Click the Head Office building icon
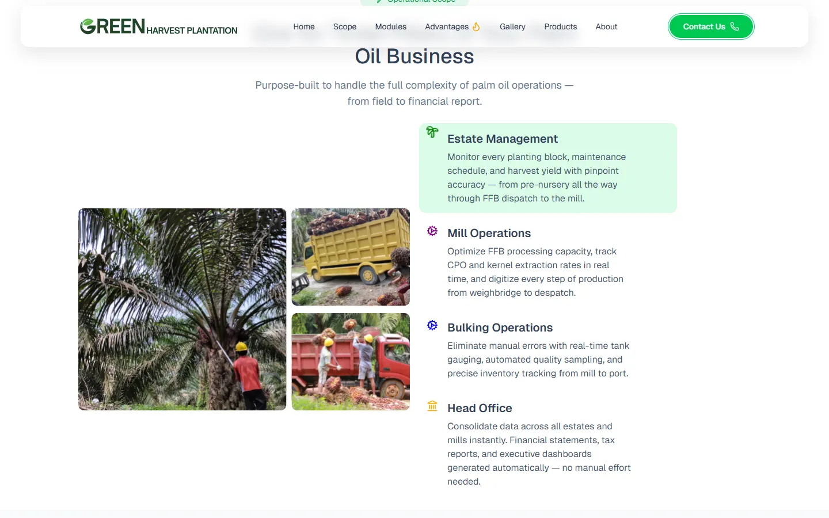This screenshot has width=829, height=518. click(432, 406)
